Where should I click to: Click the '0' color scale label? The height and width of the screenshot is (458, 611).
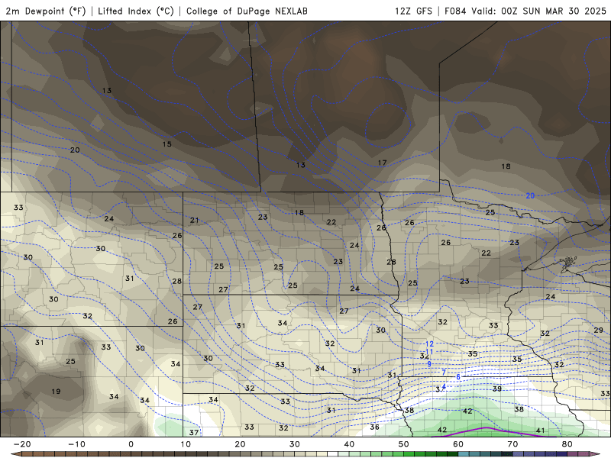(131, 444)
